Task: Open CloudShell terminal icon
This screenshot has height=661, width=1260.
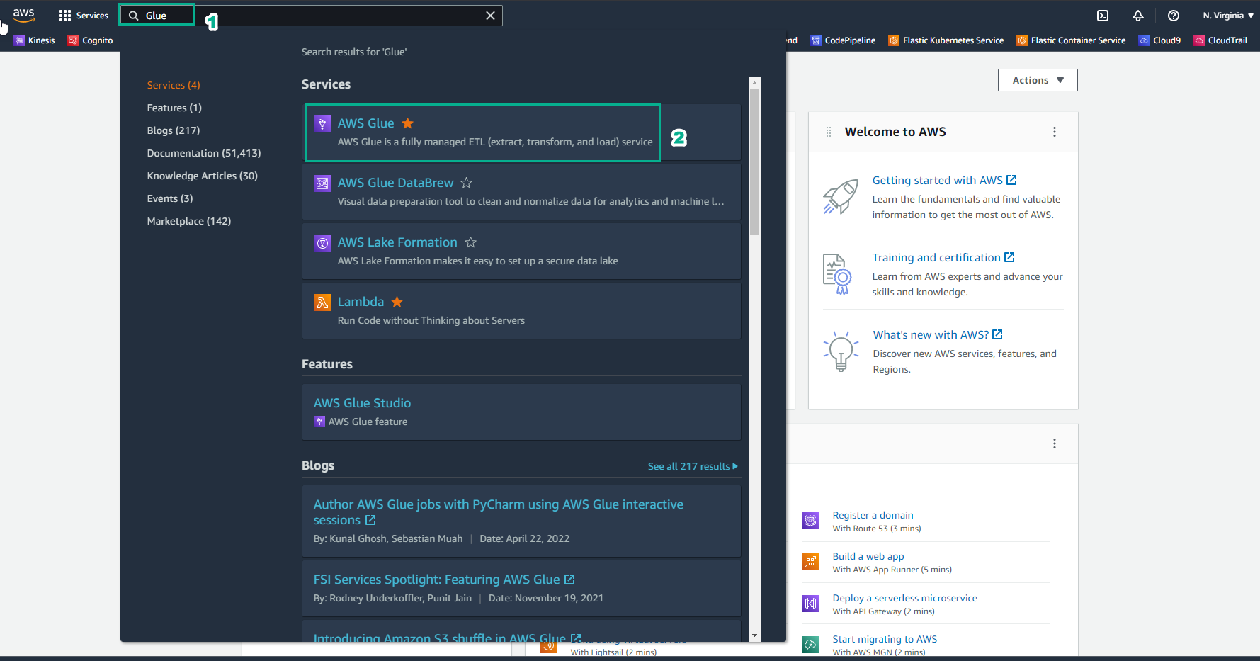Action: [1103, 16]
